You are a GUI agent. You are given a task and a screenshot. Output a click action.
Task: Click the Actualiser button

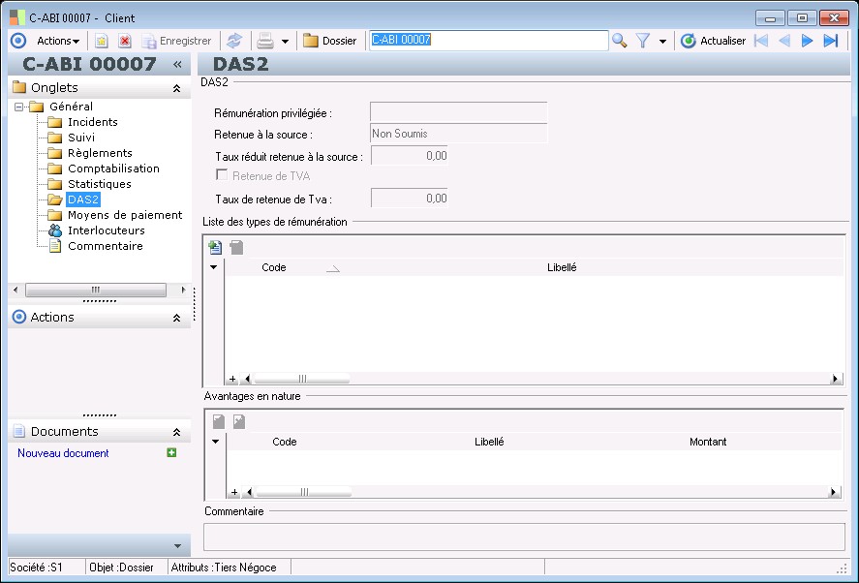tap(713, 41)
